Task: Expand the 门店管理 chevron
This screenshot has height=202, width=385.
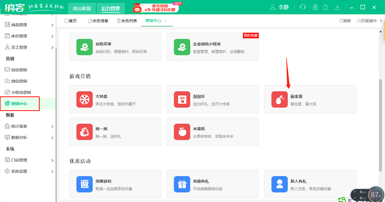Action: (52, 160)
